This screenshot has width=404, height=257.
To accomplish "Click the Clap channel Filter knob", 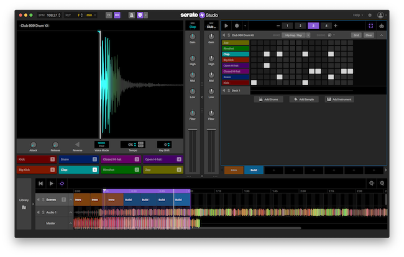I will (x=193, y=113).
